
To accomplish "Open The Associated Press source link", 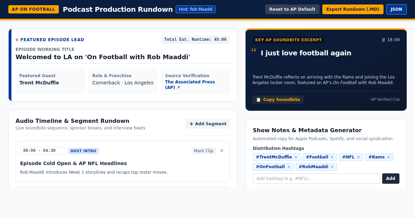I will point(190,85).
